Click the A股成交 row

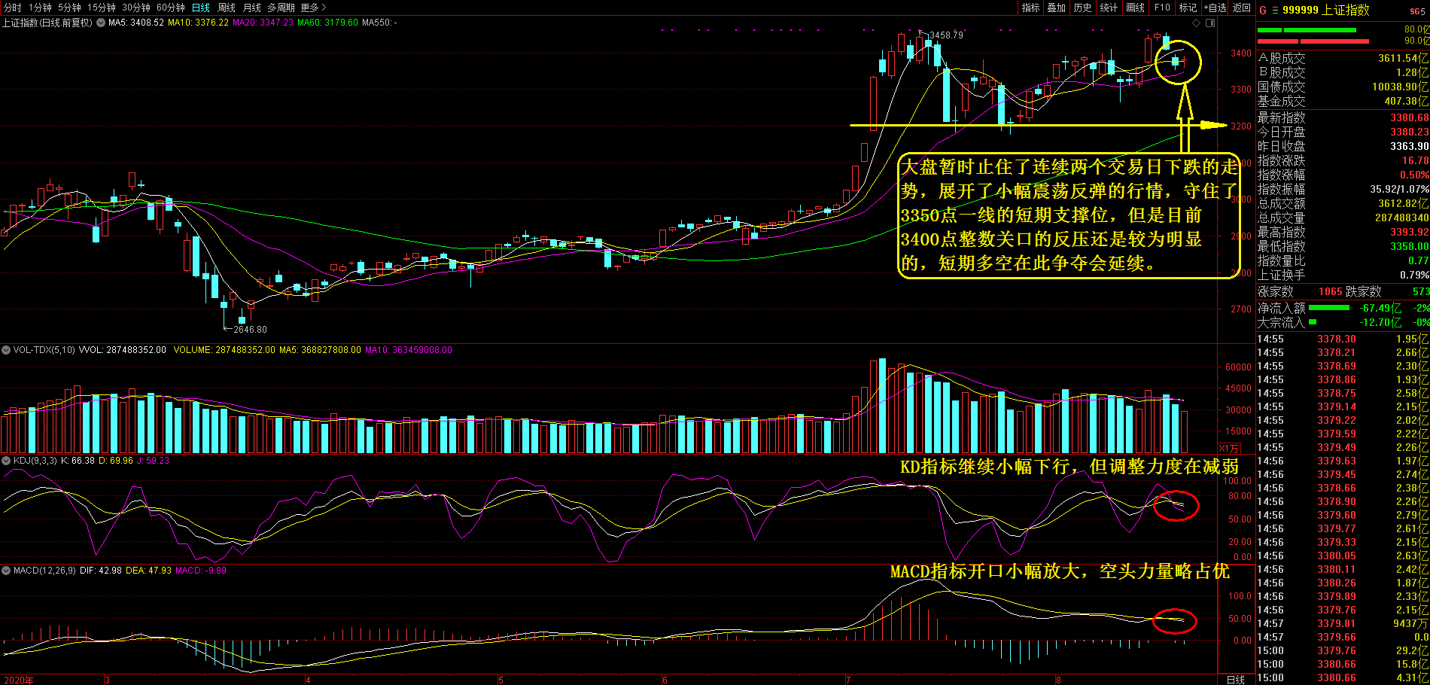1343,58
